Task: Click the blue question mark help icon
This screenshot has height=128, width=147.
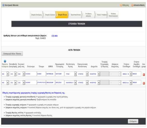Action: (5, 61)
